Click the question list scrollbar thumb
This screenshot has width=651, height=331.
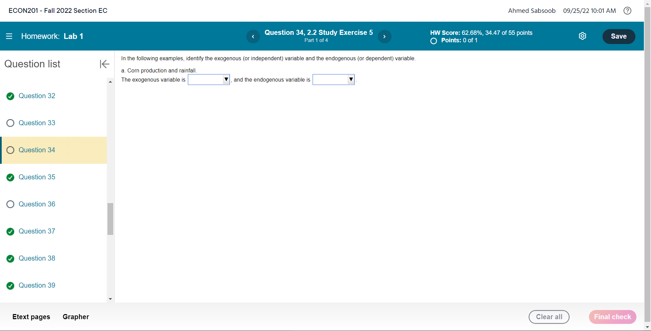coord(110,219)
